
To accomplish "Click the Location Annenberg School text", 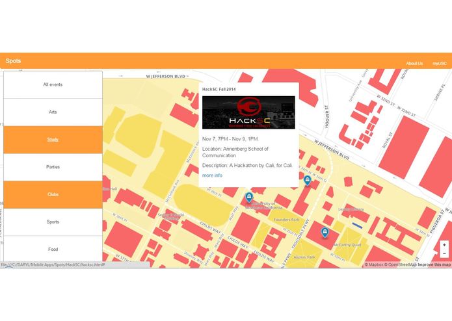I will coord(235,152).
